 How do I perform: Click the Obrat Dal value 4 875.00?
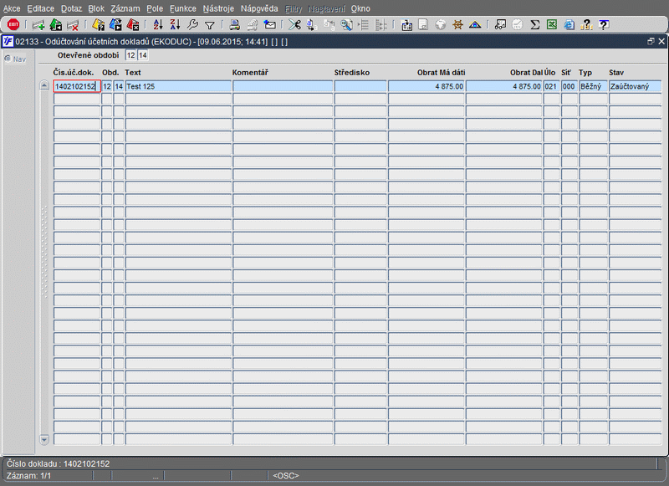pos(504,86)
